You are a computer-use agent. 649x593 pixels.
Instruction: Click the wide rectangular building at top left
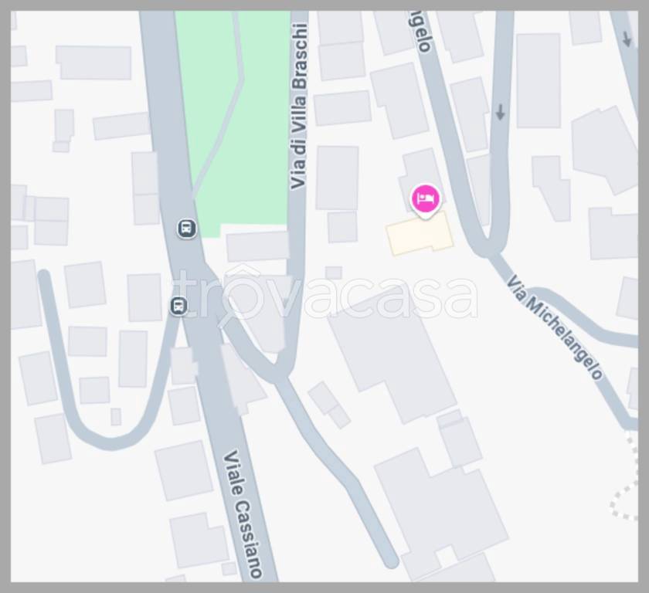[x=94, y=62]
